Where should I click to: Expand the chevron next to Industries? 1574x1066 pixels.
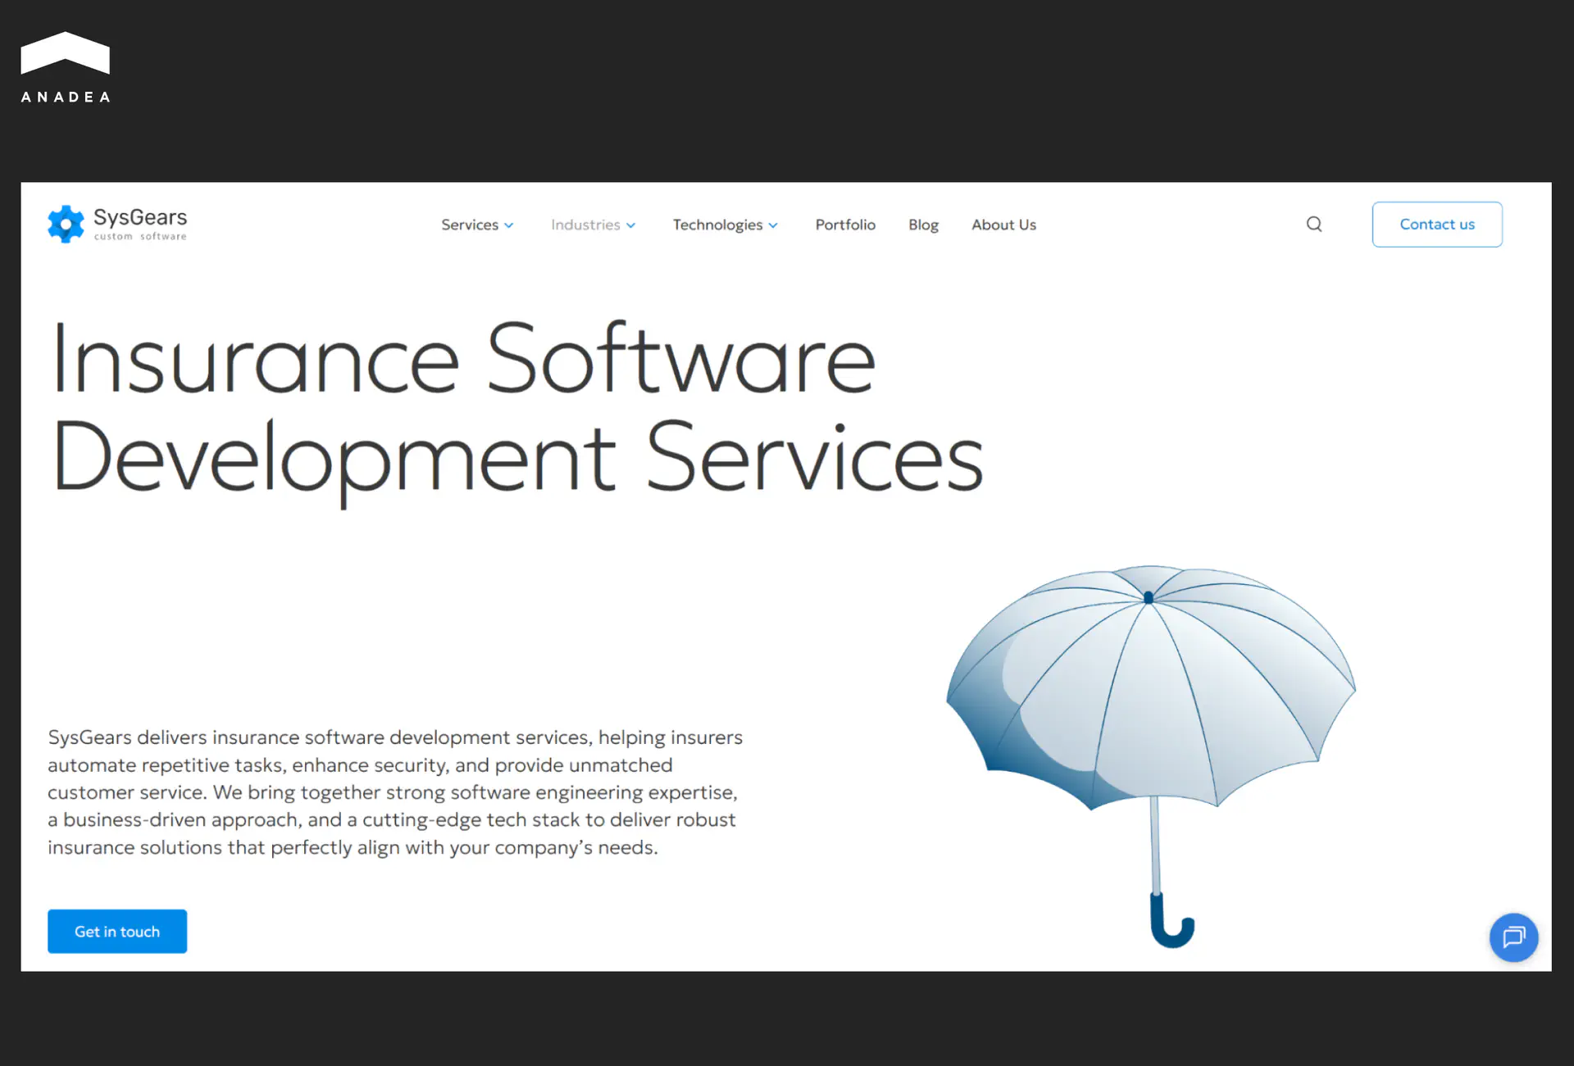point(631,225)
